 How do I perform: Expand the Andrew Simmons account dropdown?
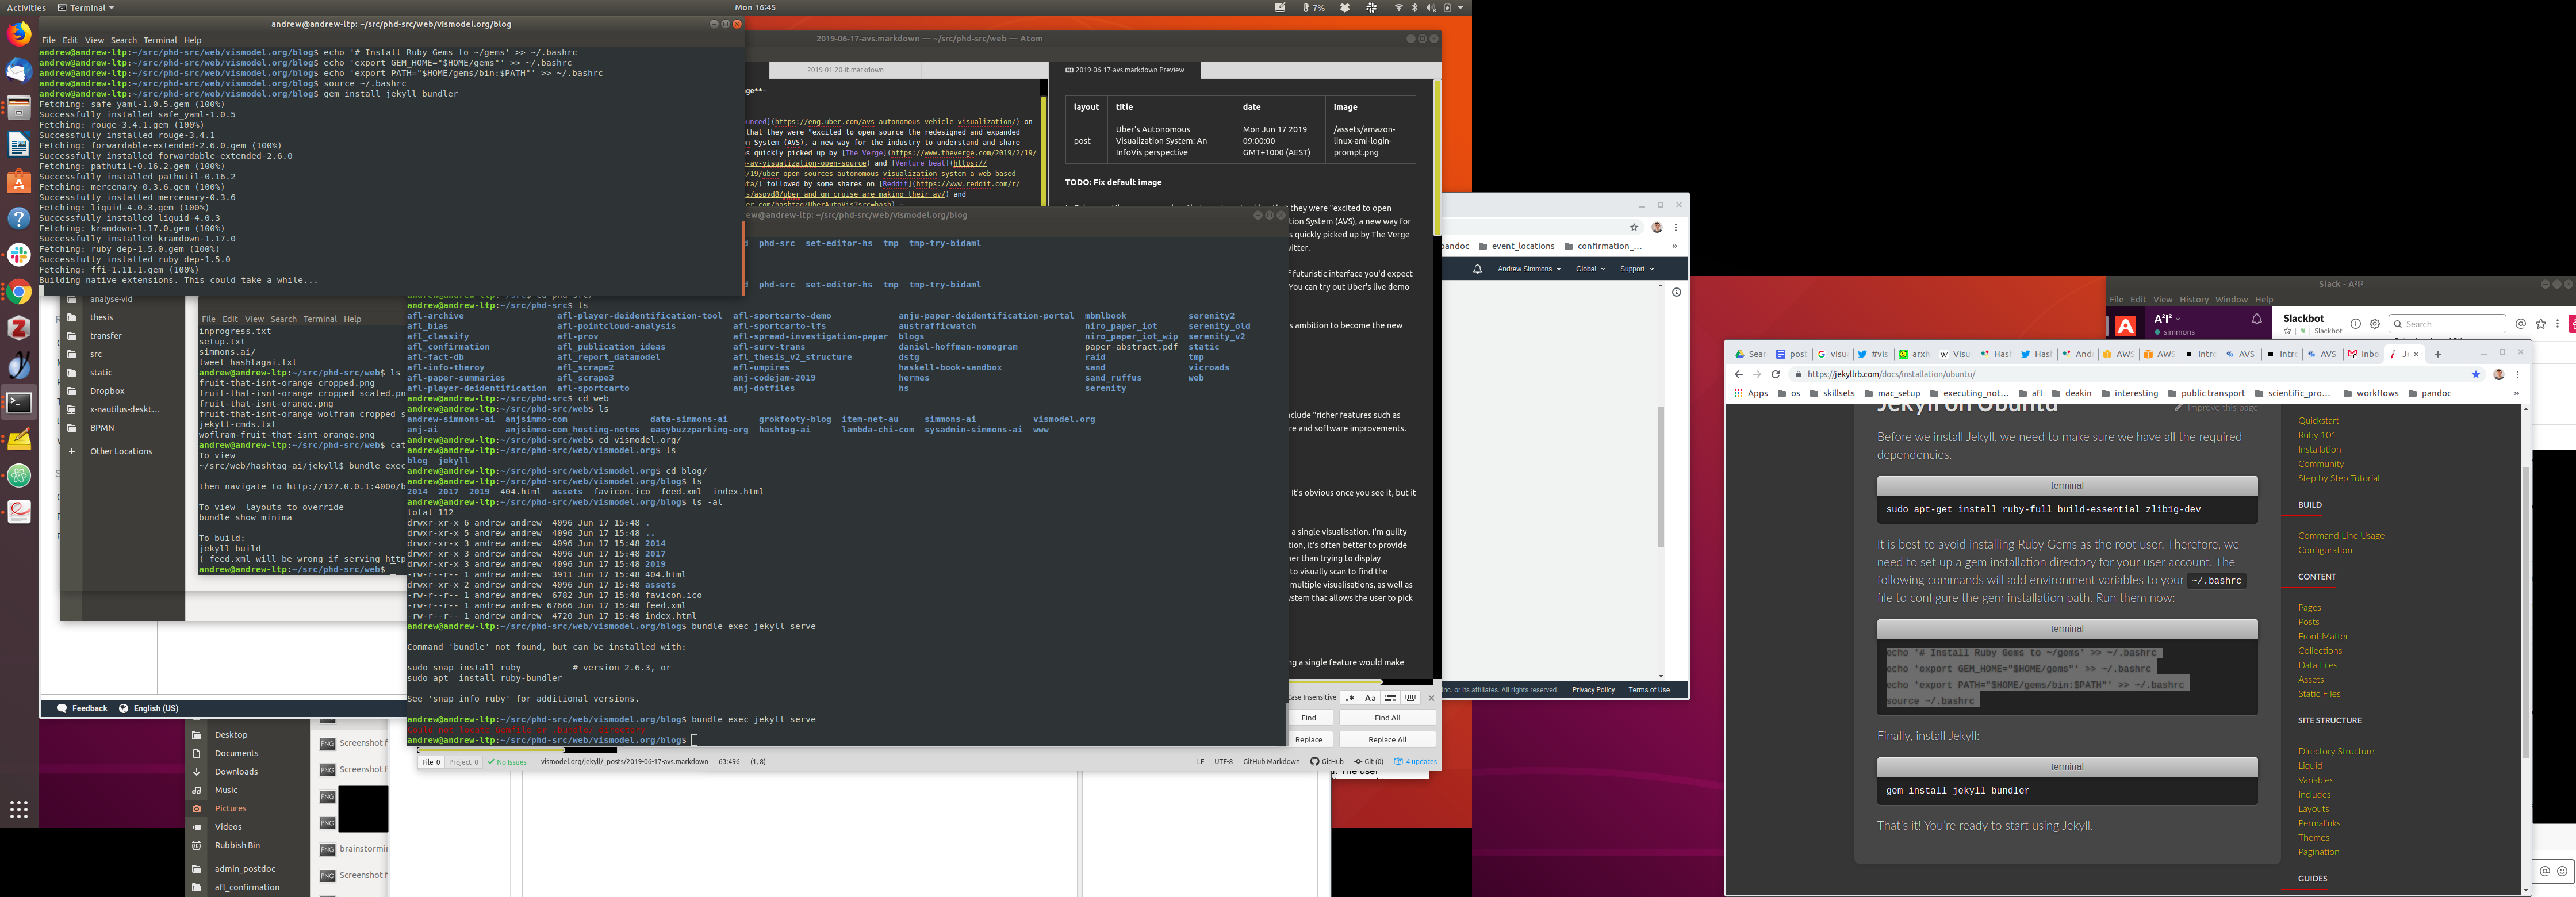[x=1528, y=269]
